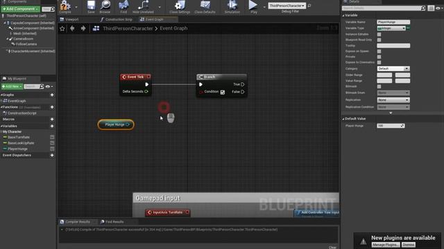The height and width of the screenshot is (249, 444).
Task: Click the Player Hunge node output pin
Action: tap(128, 124)
